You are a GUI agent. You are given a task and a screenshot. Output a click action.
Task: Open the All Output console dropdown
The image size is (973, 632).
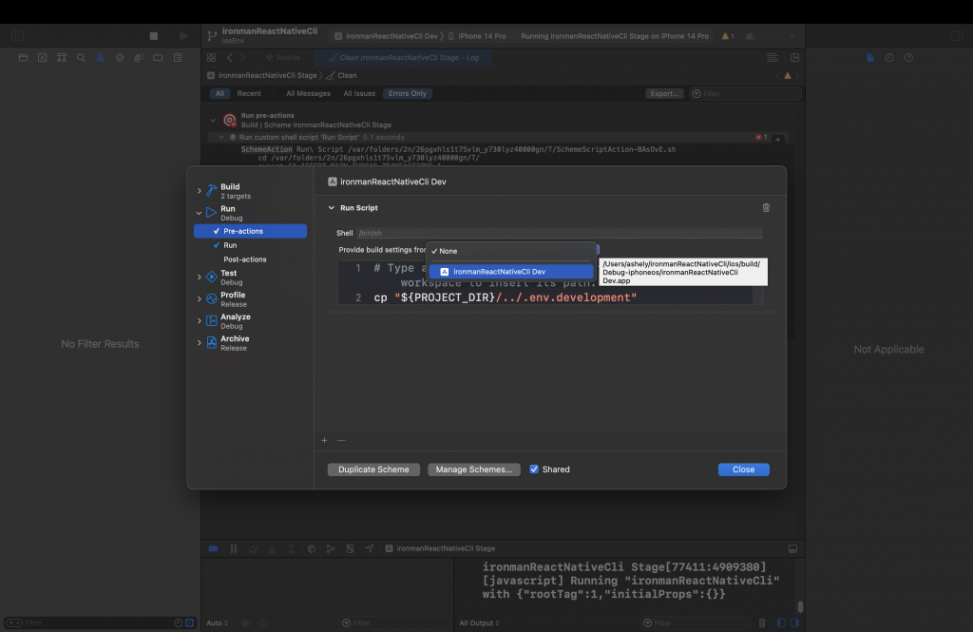click(479, 622)
